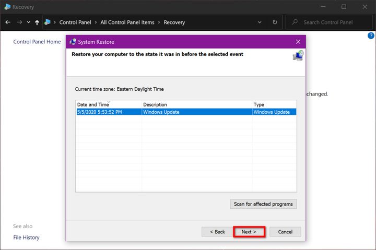376x250 pixels.
Task: Close the System Restore dialog
Action: pyautogui.click(x=298, y=42)
